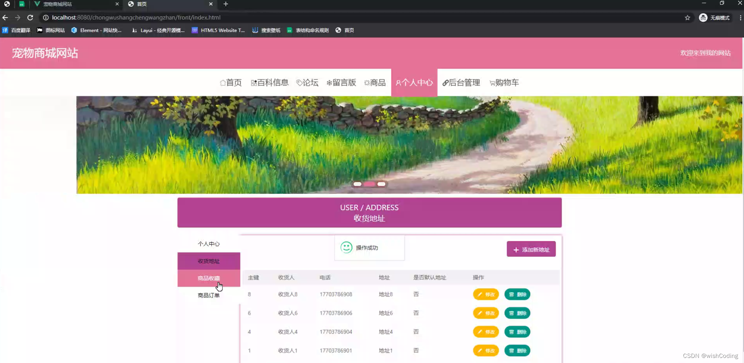Open 商品 in the navigation

[x=375, y=82]
